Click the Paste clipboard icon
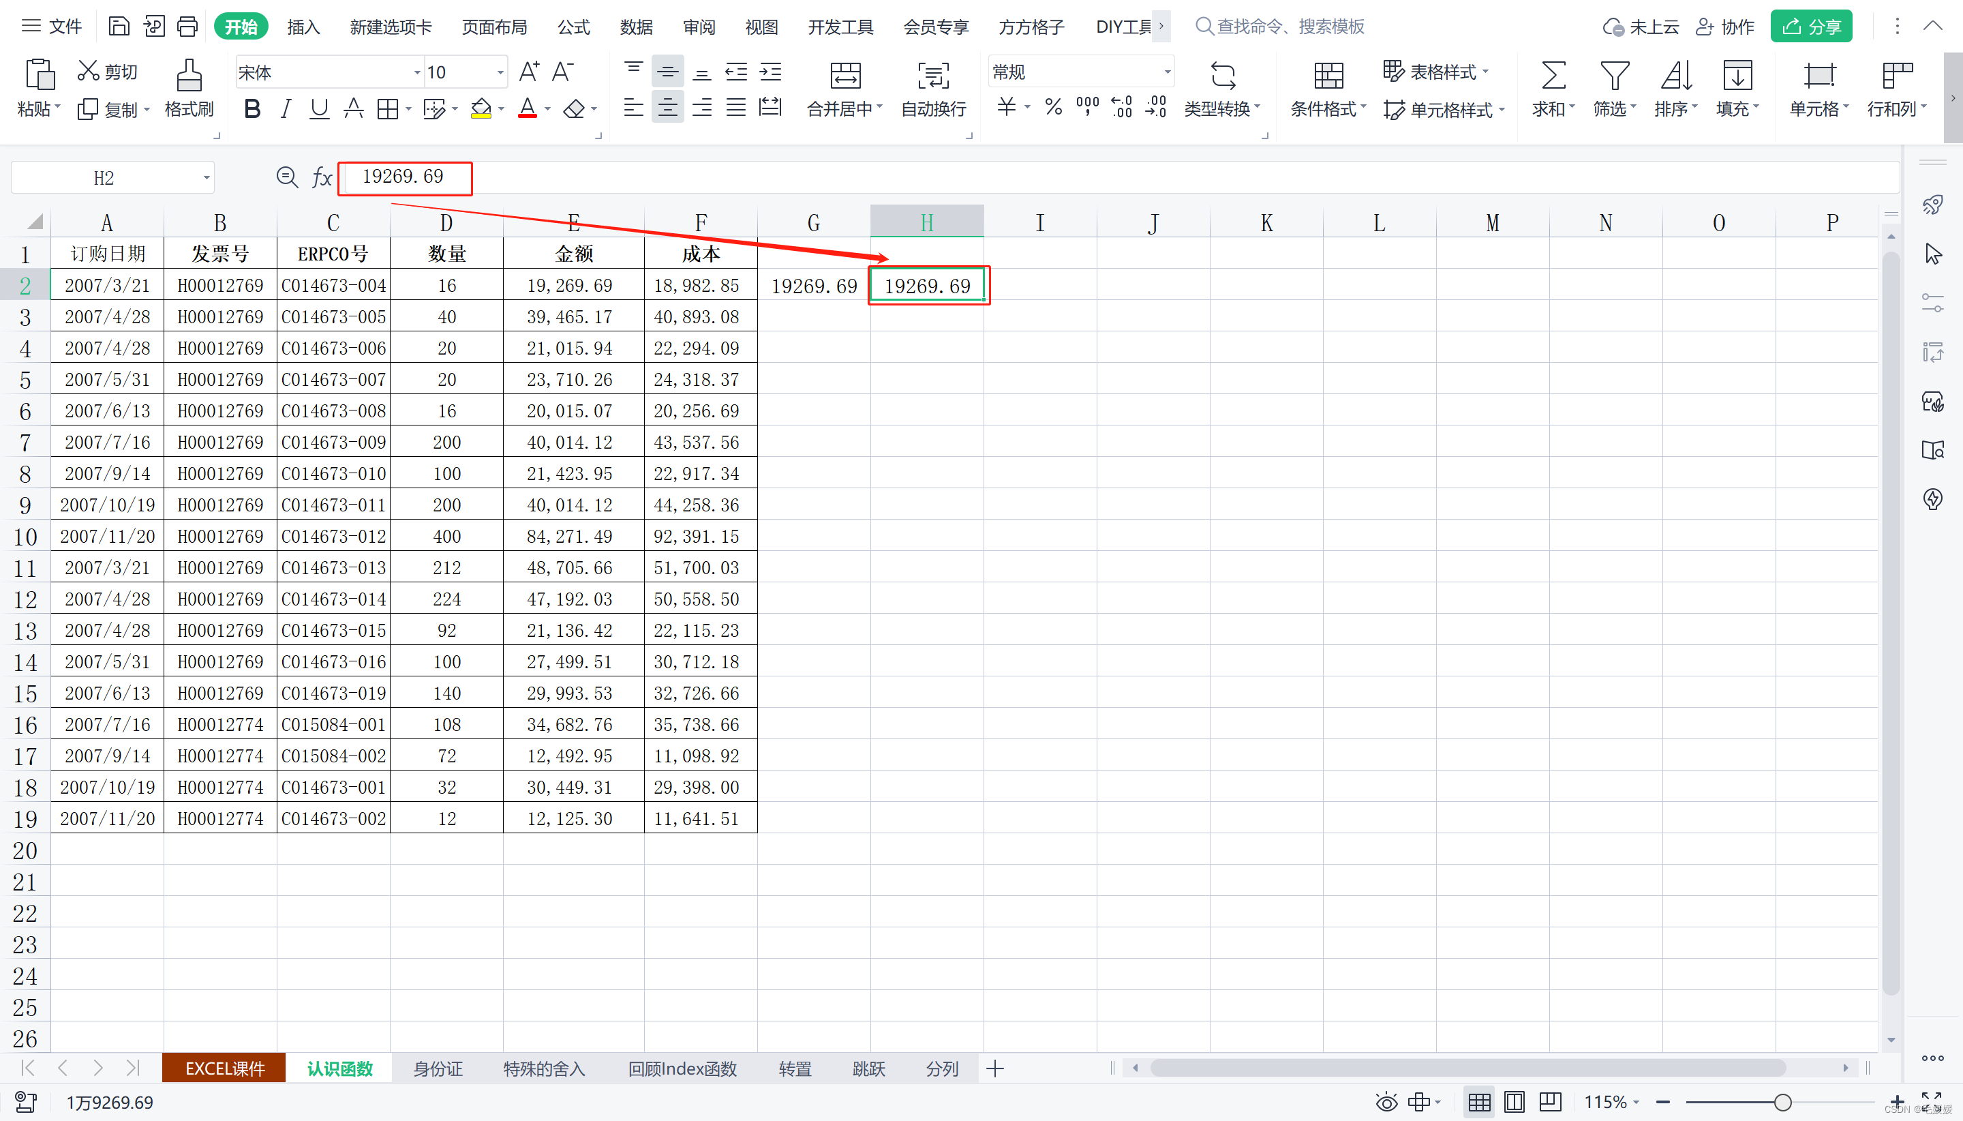Image resolution: width=1963 pixels, height=1121 pixels. pyautogui.click(x=40, y=76)
